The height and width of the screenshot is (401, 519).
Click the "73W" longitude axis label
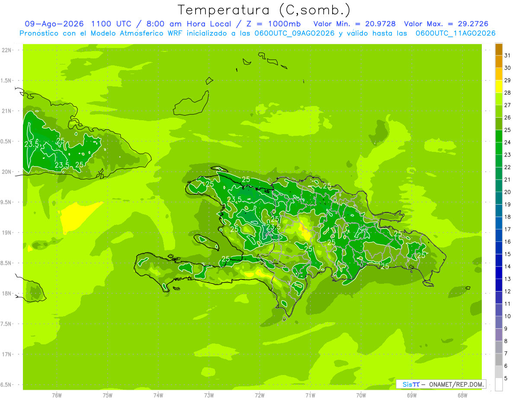(x=209, y=395)
